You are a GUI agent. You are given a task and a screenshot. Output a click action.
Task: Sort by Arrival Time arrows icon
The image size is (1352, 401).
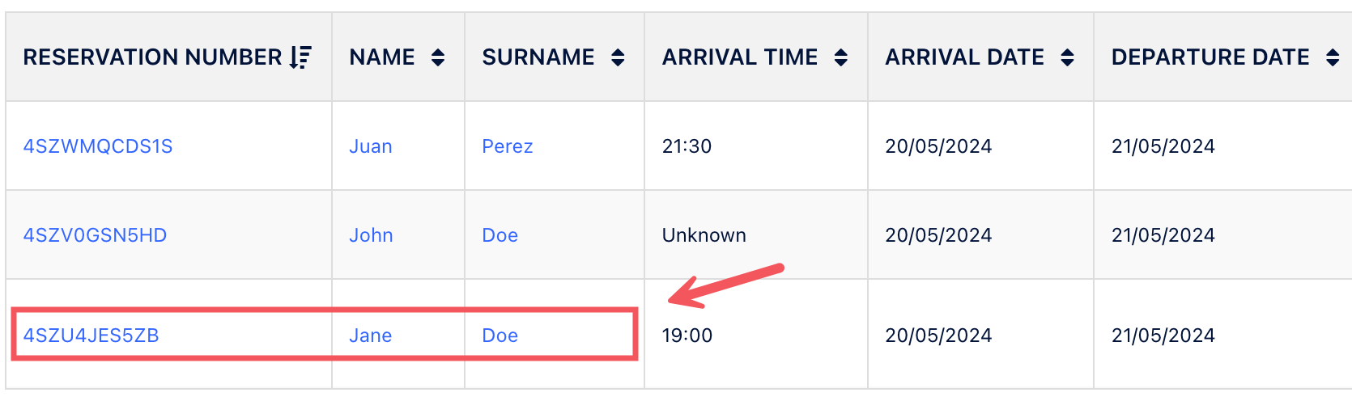(x=841, y=57)
